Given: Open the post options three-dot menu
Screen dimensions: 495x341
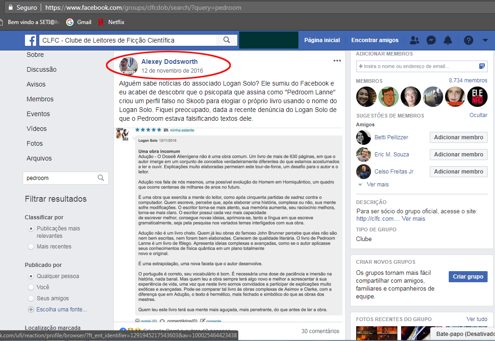Looking at the screenshot, I should [x=337, y=61].
